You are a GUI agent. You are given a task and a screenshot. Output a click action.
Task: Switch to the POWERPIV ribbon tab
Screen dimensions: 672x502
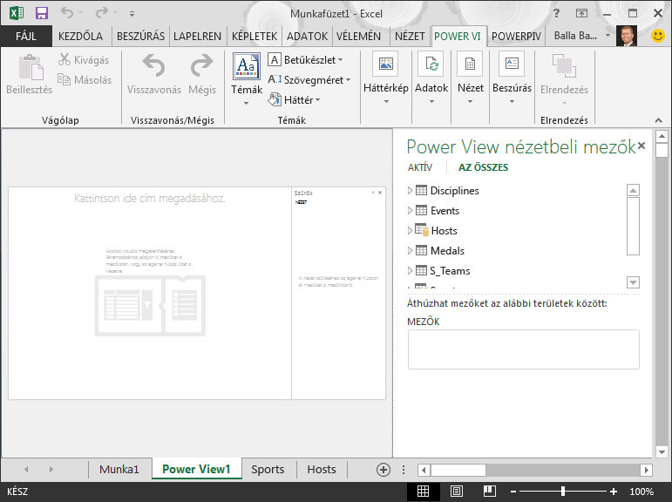click(x=516, y=36)
